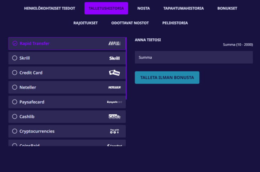
Task: Click the Visa card logo icon
Action: tap(114, 72)
